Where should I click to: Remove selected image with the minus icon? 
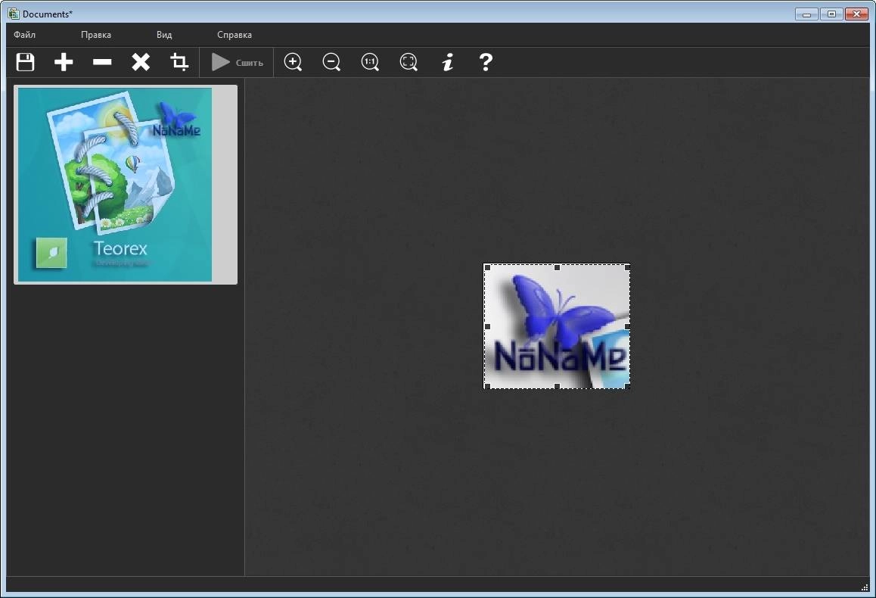point(102,62)
